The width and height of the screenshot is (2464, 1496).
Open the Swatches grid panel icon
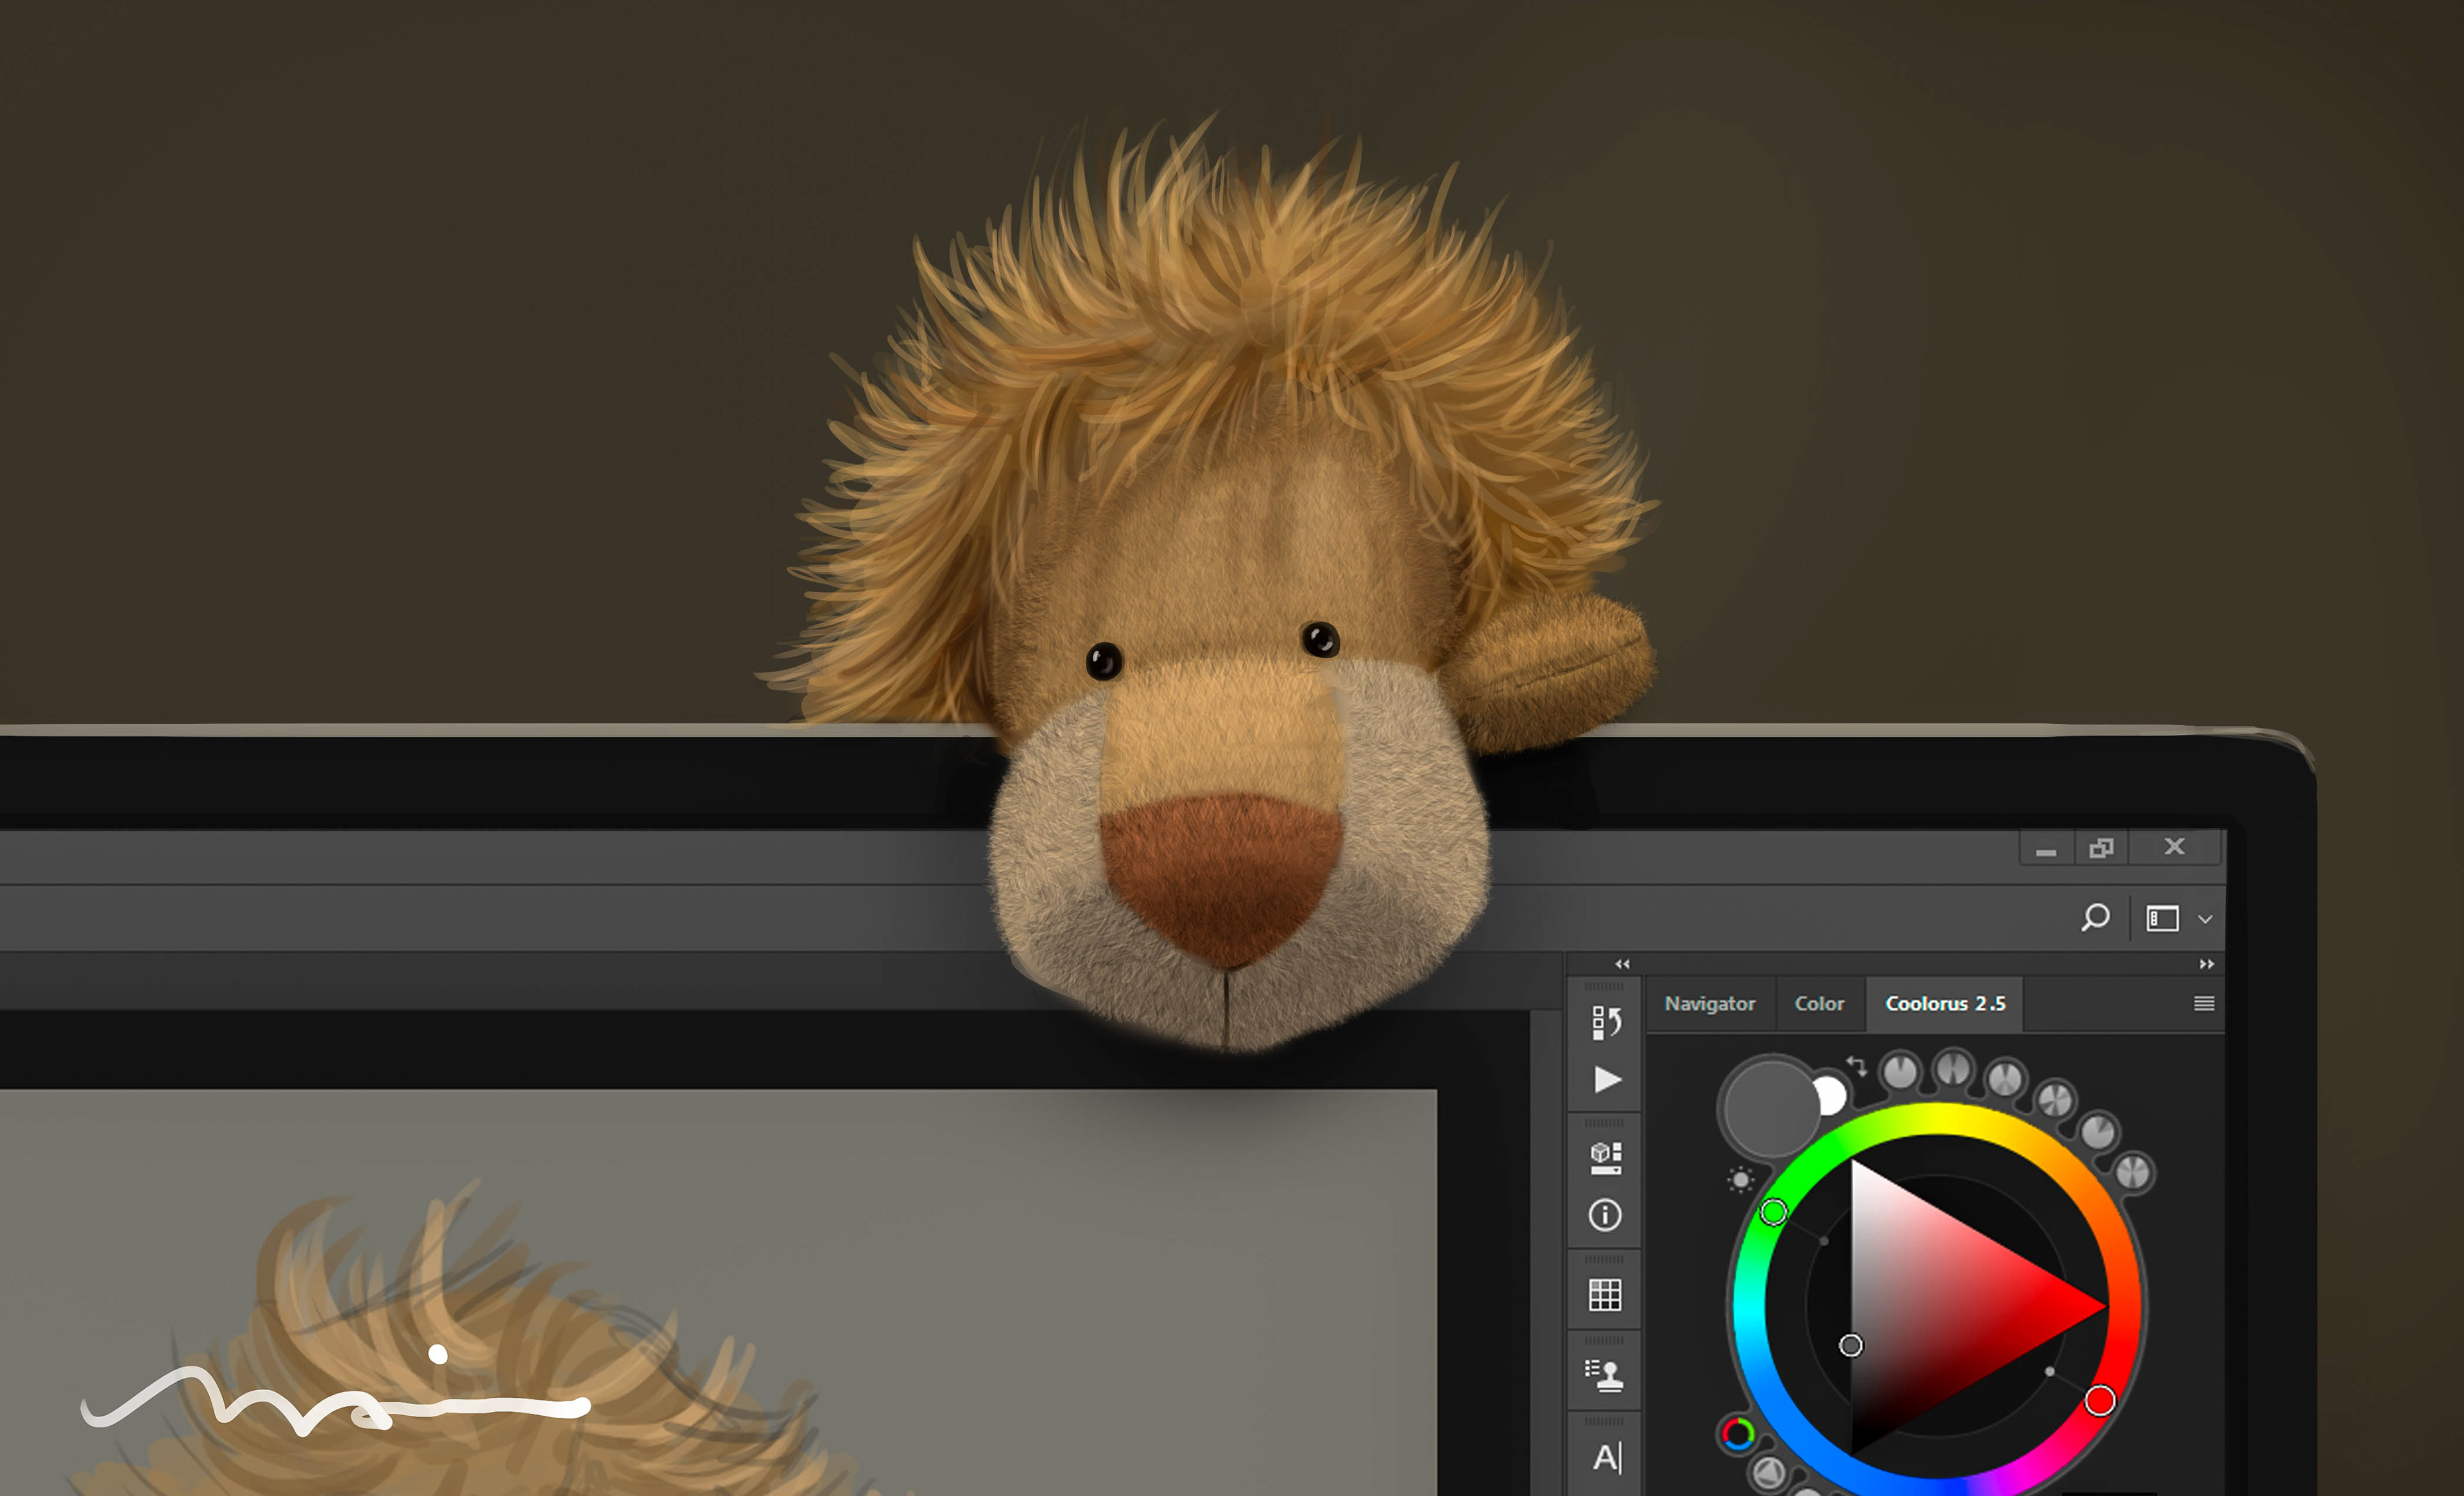[1605, 1295]
